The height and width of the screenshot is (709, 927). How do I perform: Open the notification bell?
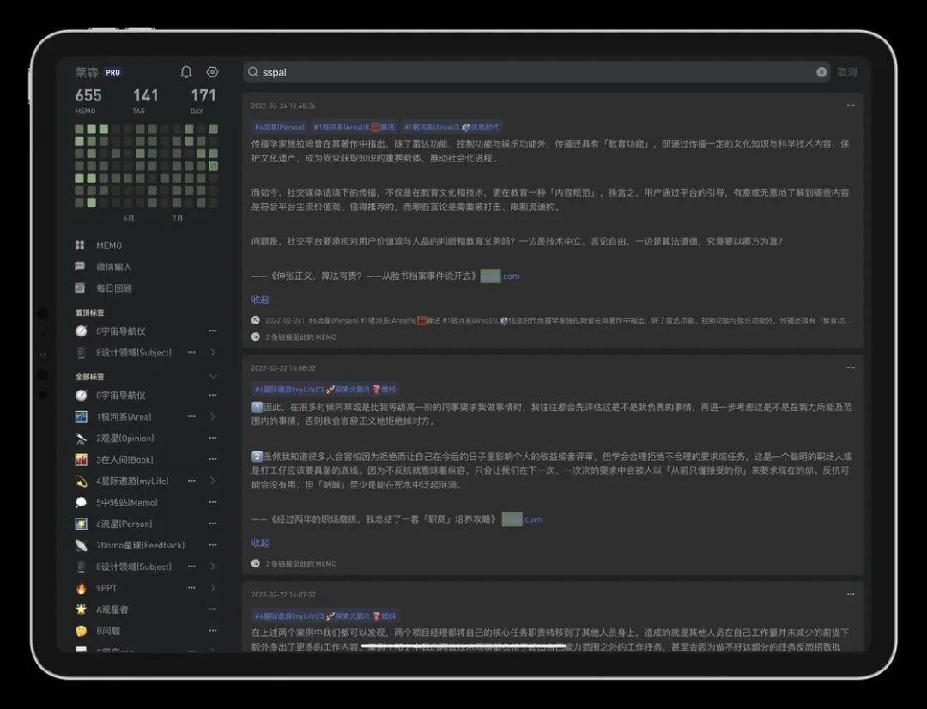(x=186, y=72)
